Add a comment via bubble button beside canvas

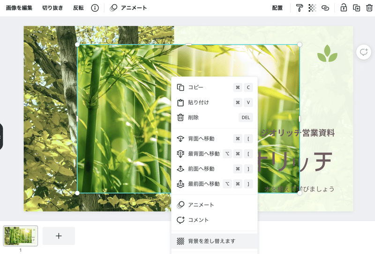pyautogui.click(x=364, y=52)
